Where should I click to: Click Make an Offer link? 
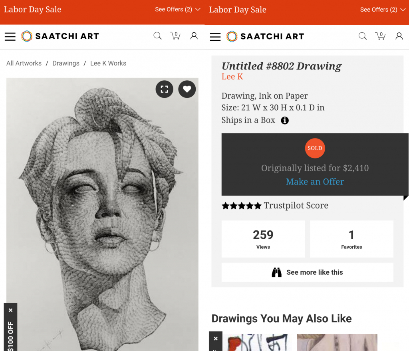pyautogui.click(x=315, y=182)
